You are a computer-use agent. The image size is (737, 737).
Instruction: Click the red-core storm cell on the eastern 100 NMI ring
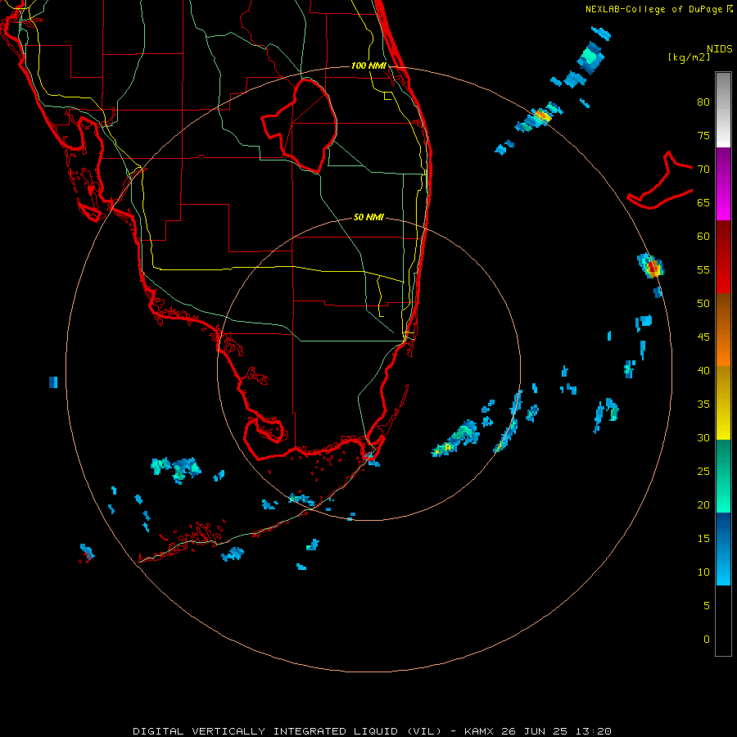pos(652,267)
